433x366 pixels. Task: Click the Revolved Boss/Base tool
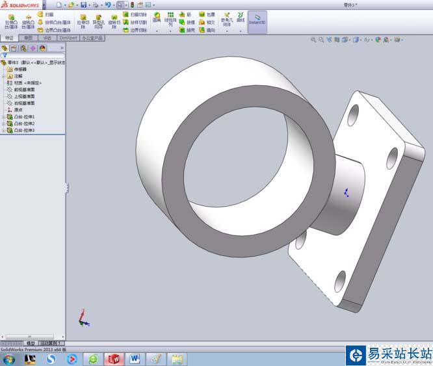[x=28, y=21]
